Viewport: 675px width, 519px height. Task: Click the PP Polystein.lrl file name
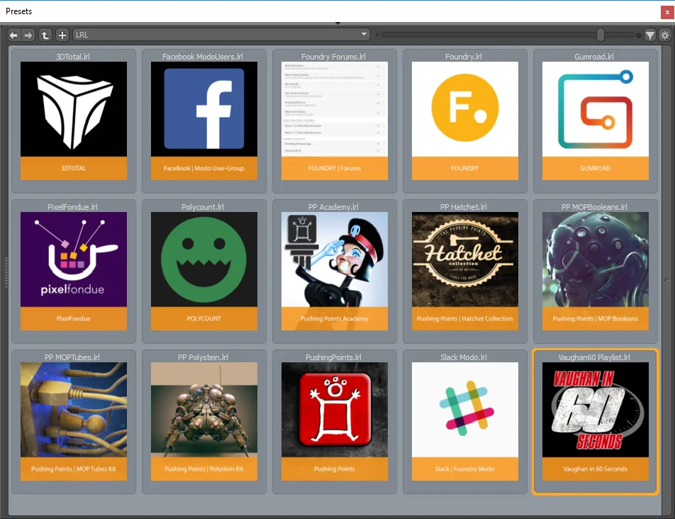tap(203, 357)
